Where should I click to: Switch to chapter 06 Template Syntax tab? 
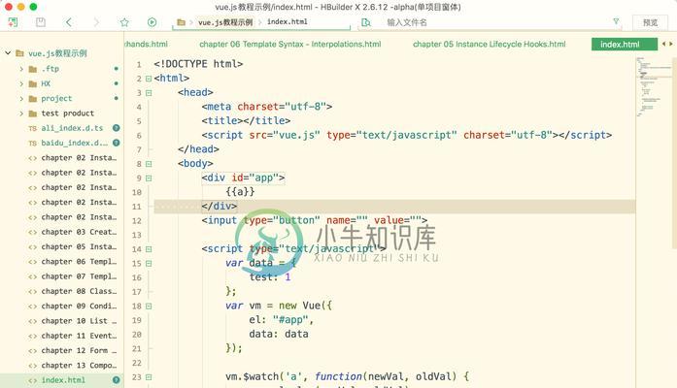290,44
